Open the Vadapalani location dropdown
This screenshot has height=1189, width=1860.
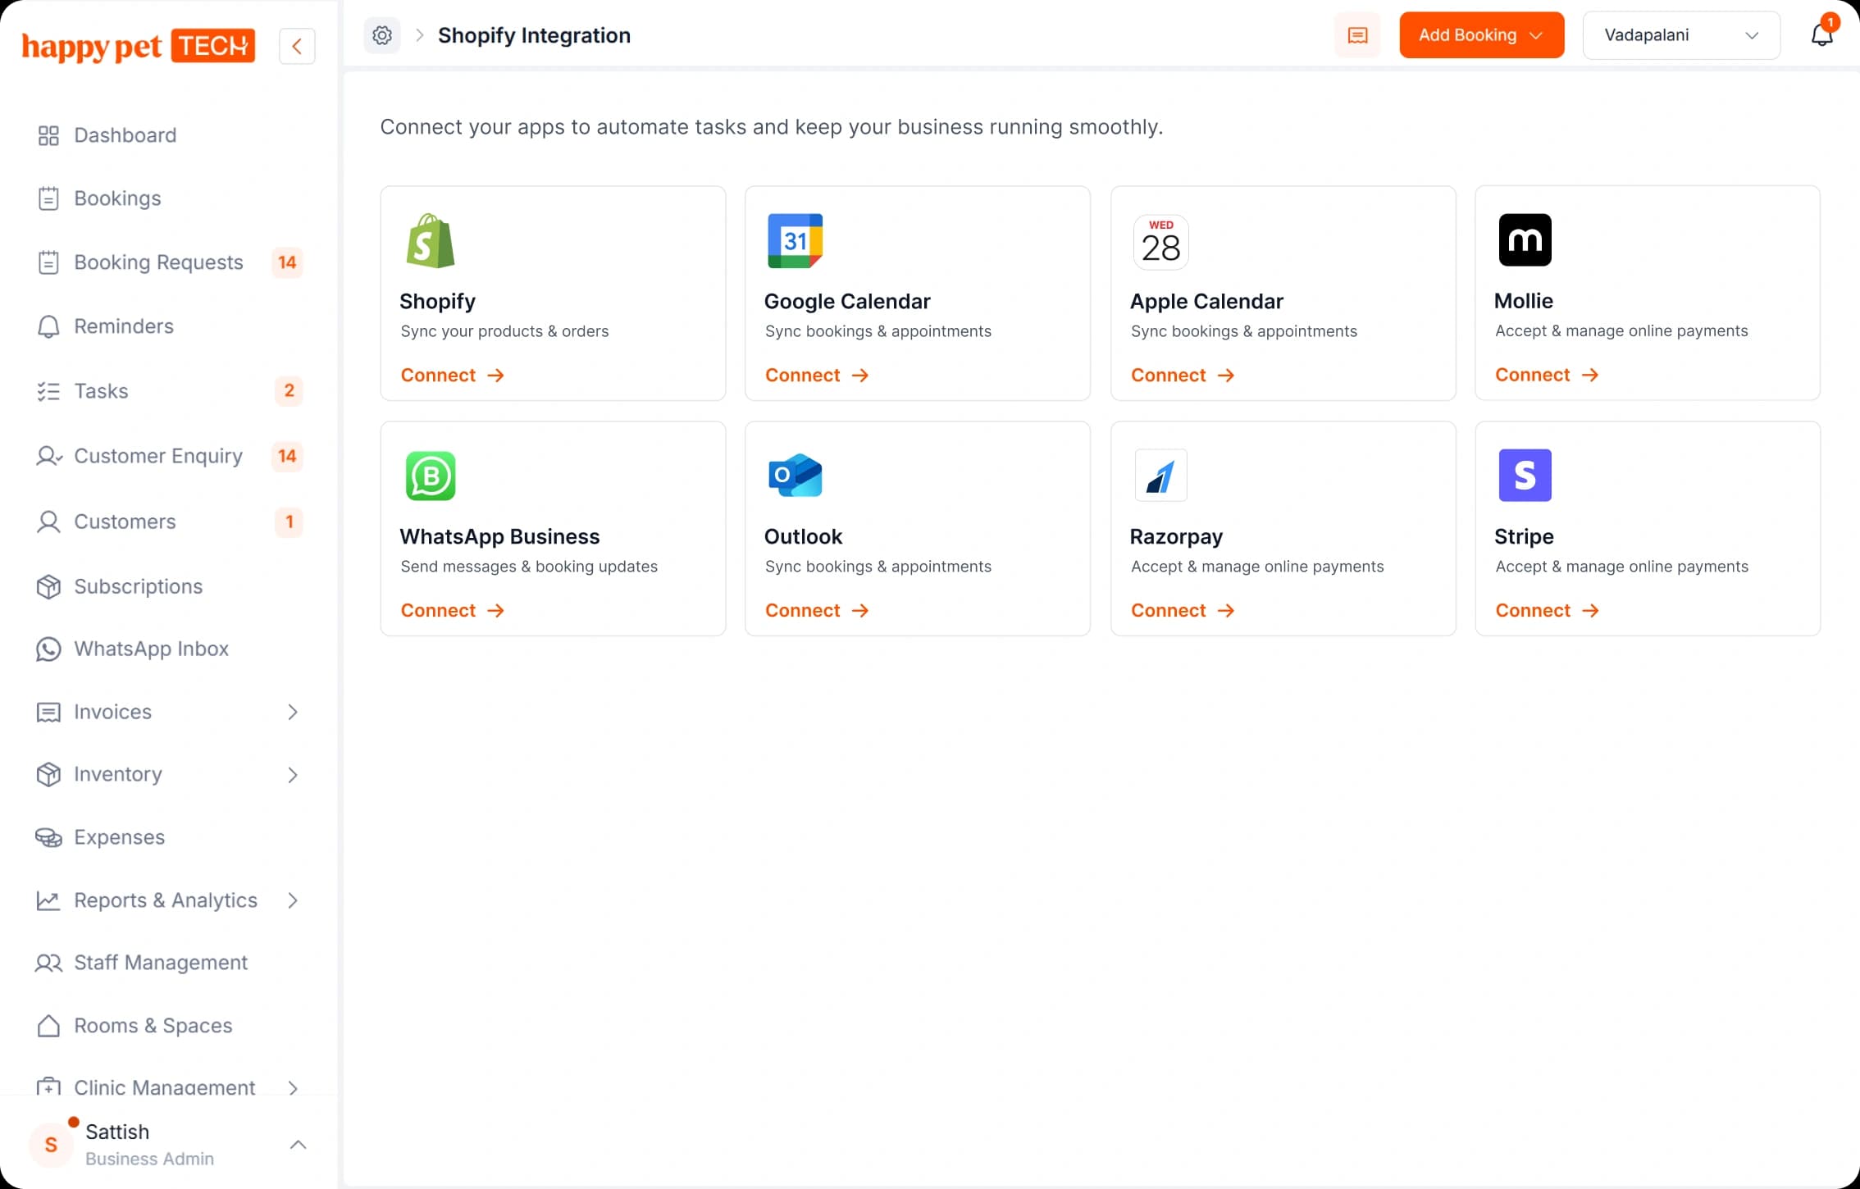[x=1681, y=35]
